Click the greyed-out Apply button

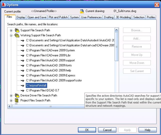[127, 130]
